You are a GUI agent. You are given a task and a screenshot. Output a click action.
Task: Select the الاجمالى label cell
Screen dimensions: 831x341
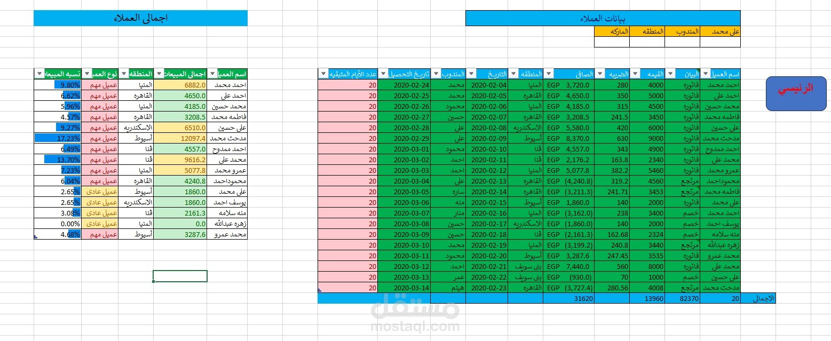[758, 298]
